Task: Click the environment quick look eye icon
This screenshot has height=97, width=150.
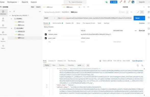Action: (x=149, y=7)
